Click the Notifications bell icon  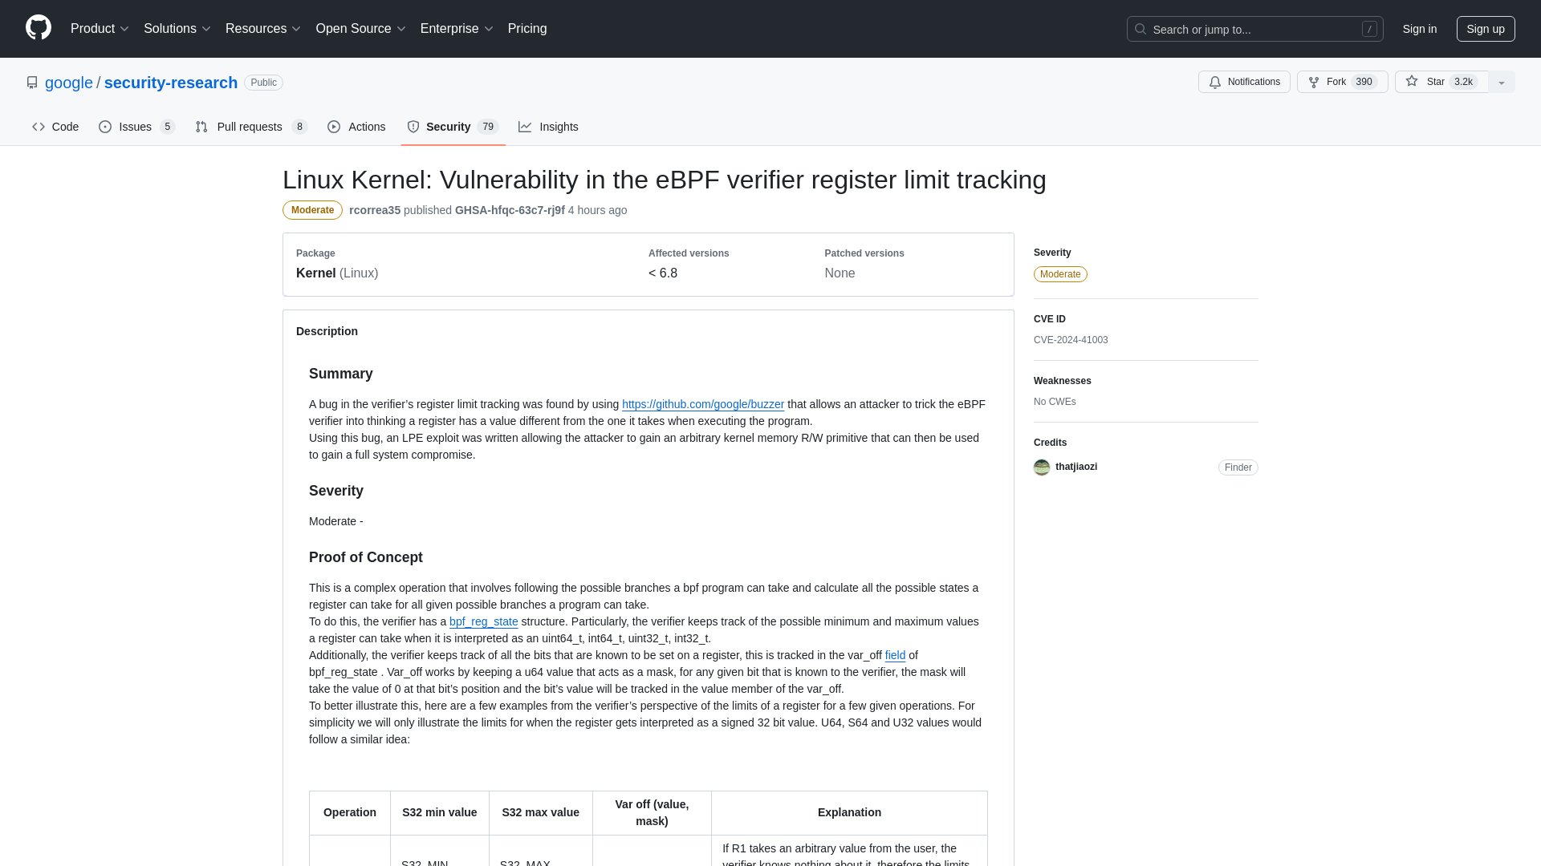[x=1215, y=82]
